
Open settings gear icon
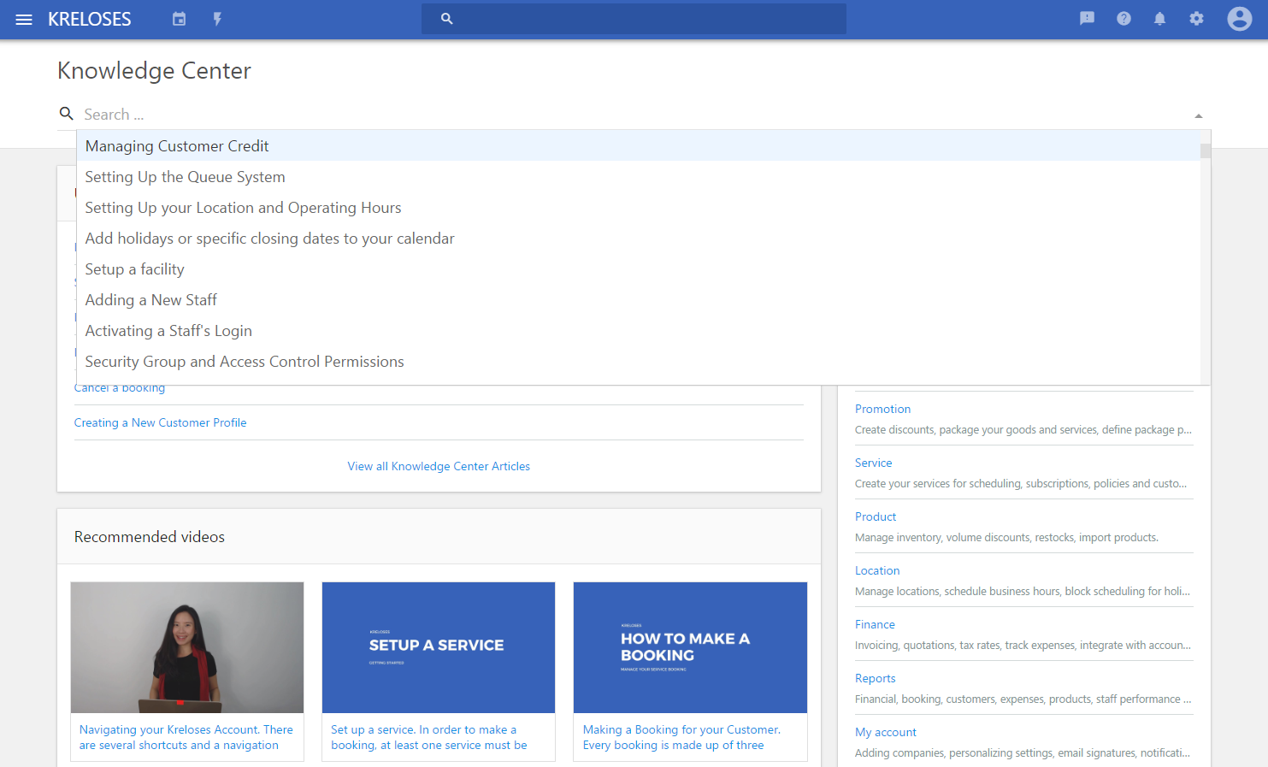pyautogui.click(x=1196, y=19)
